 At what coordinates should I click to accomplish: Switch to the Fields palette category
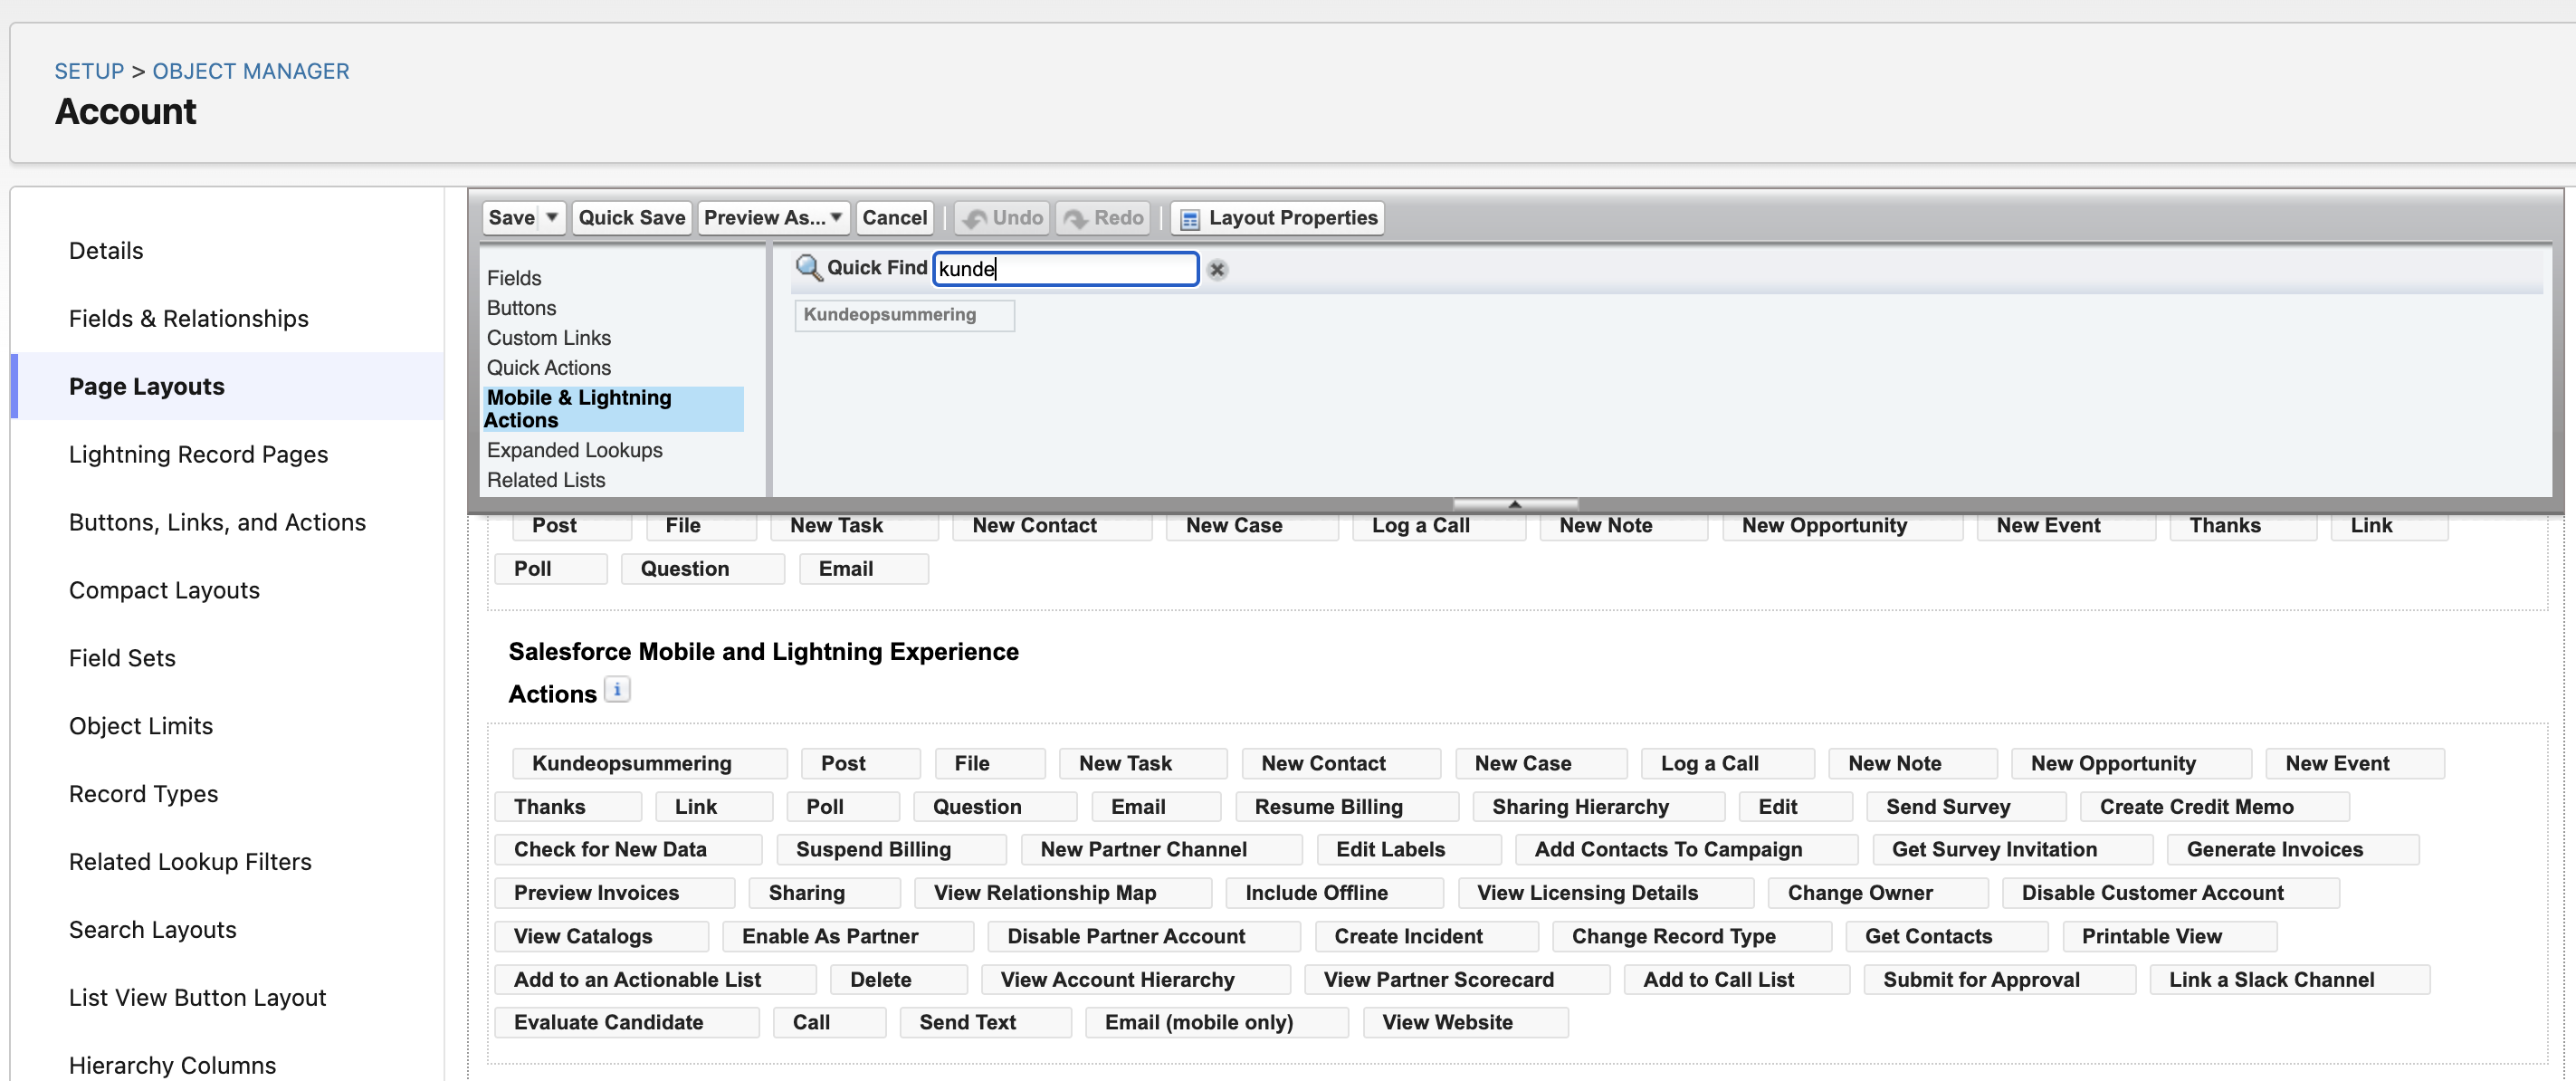(x=514, y=277)
